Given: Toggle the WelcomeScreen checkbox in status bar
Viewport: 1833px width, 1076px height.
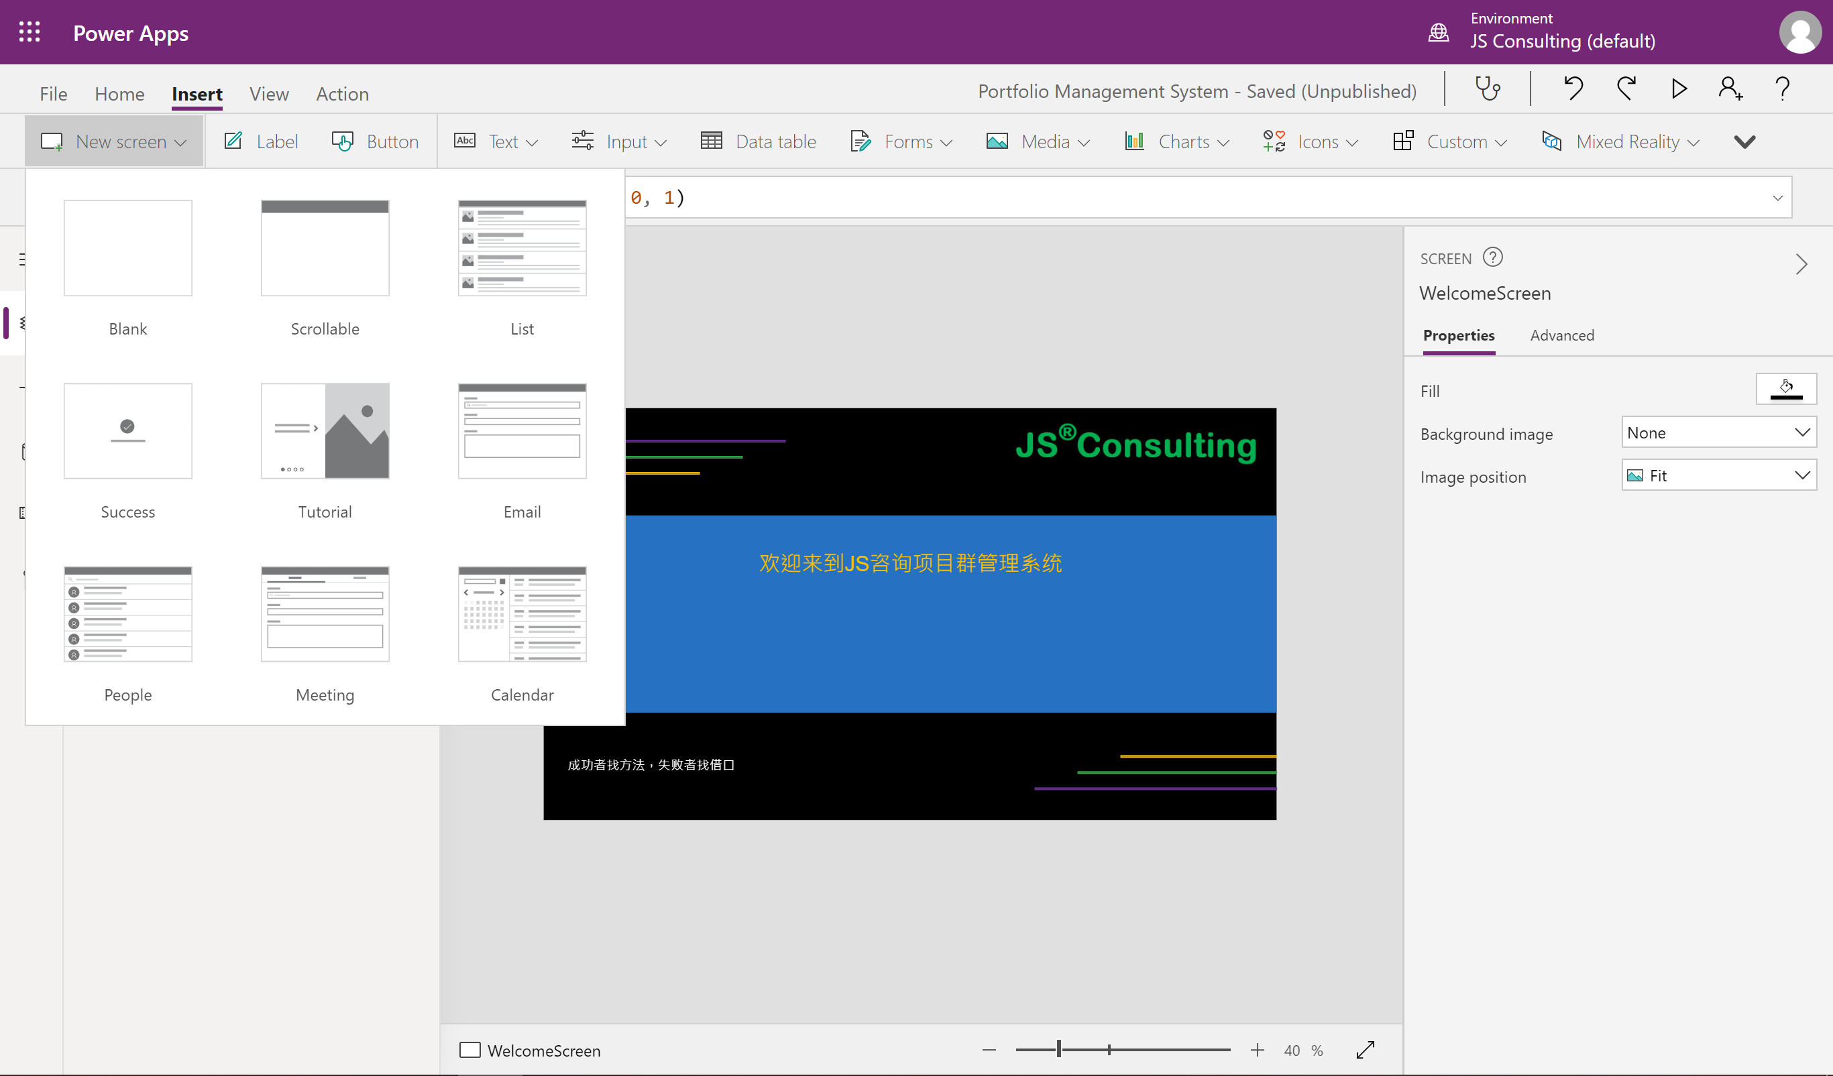Looking at the screenshot, I should pos(471,1050).
